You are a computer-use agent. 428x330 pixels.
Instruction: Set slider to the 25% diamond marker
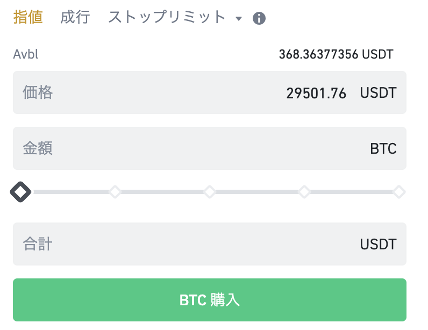(115, 192)
